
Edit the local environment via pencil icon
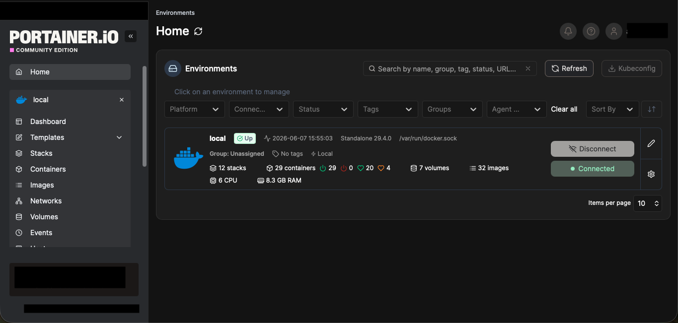(651, 143)
